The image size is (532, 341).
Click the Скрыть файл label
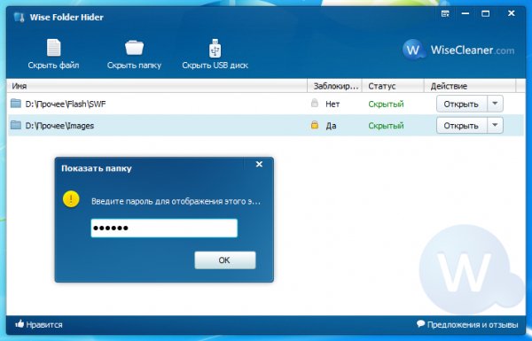pyautogui.click(x=53, y=65)
